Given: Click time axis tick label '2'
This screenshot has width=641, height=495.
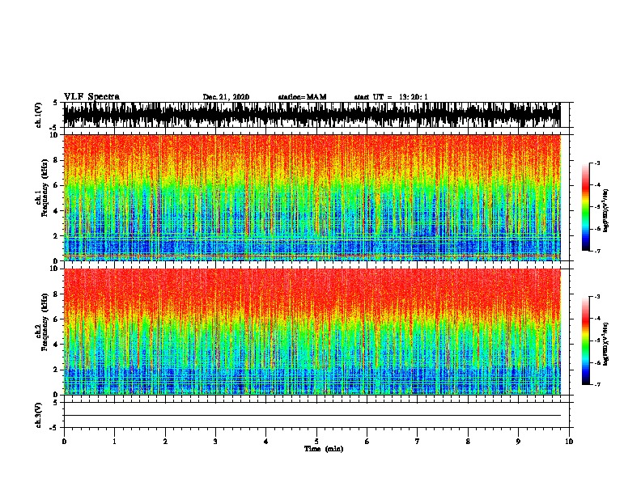Looking at the screenshot, I should (x=165, y=442).
